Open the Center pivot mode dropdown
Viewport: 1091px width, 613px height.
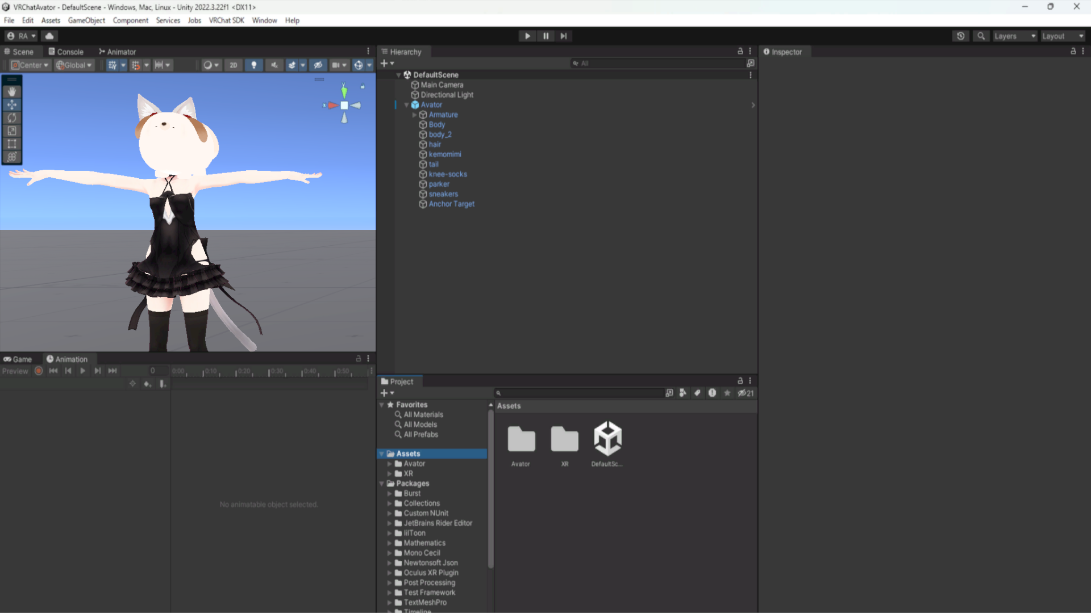(30, 65)
